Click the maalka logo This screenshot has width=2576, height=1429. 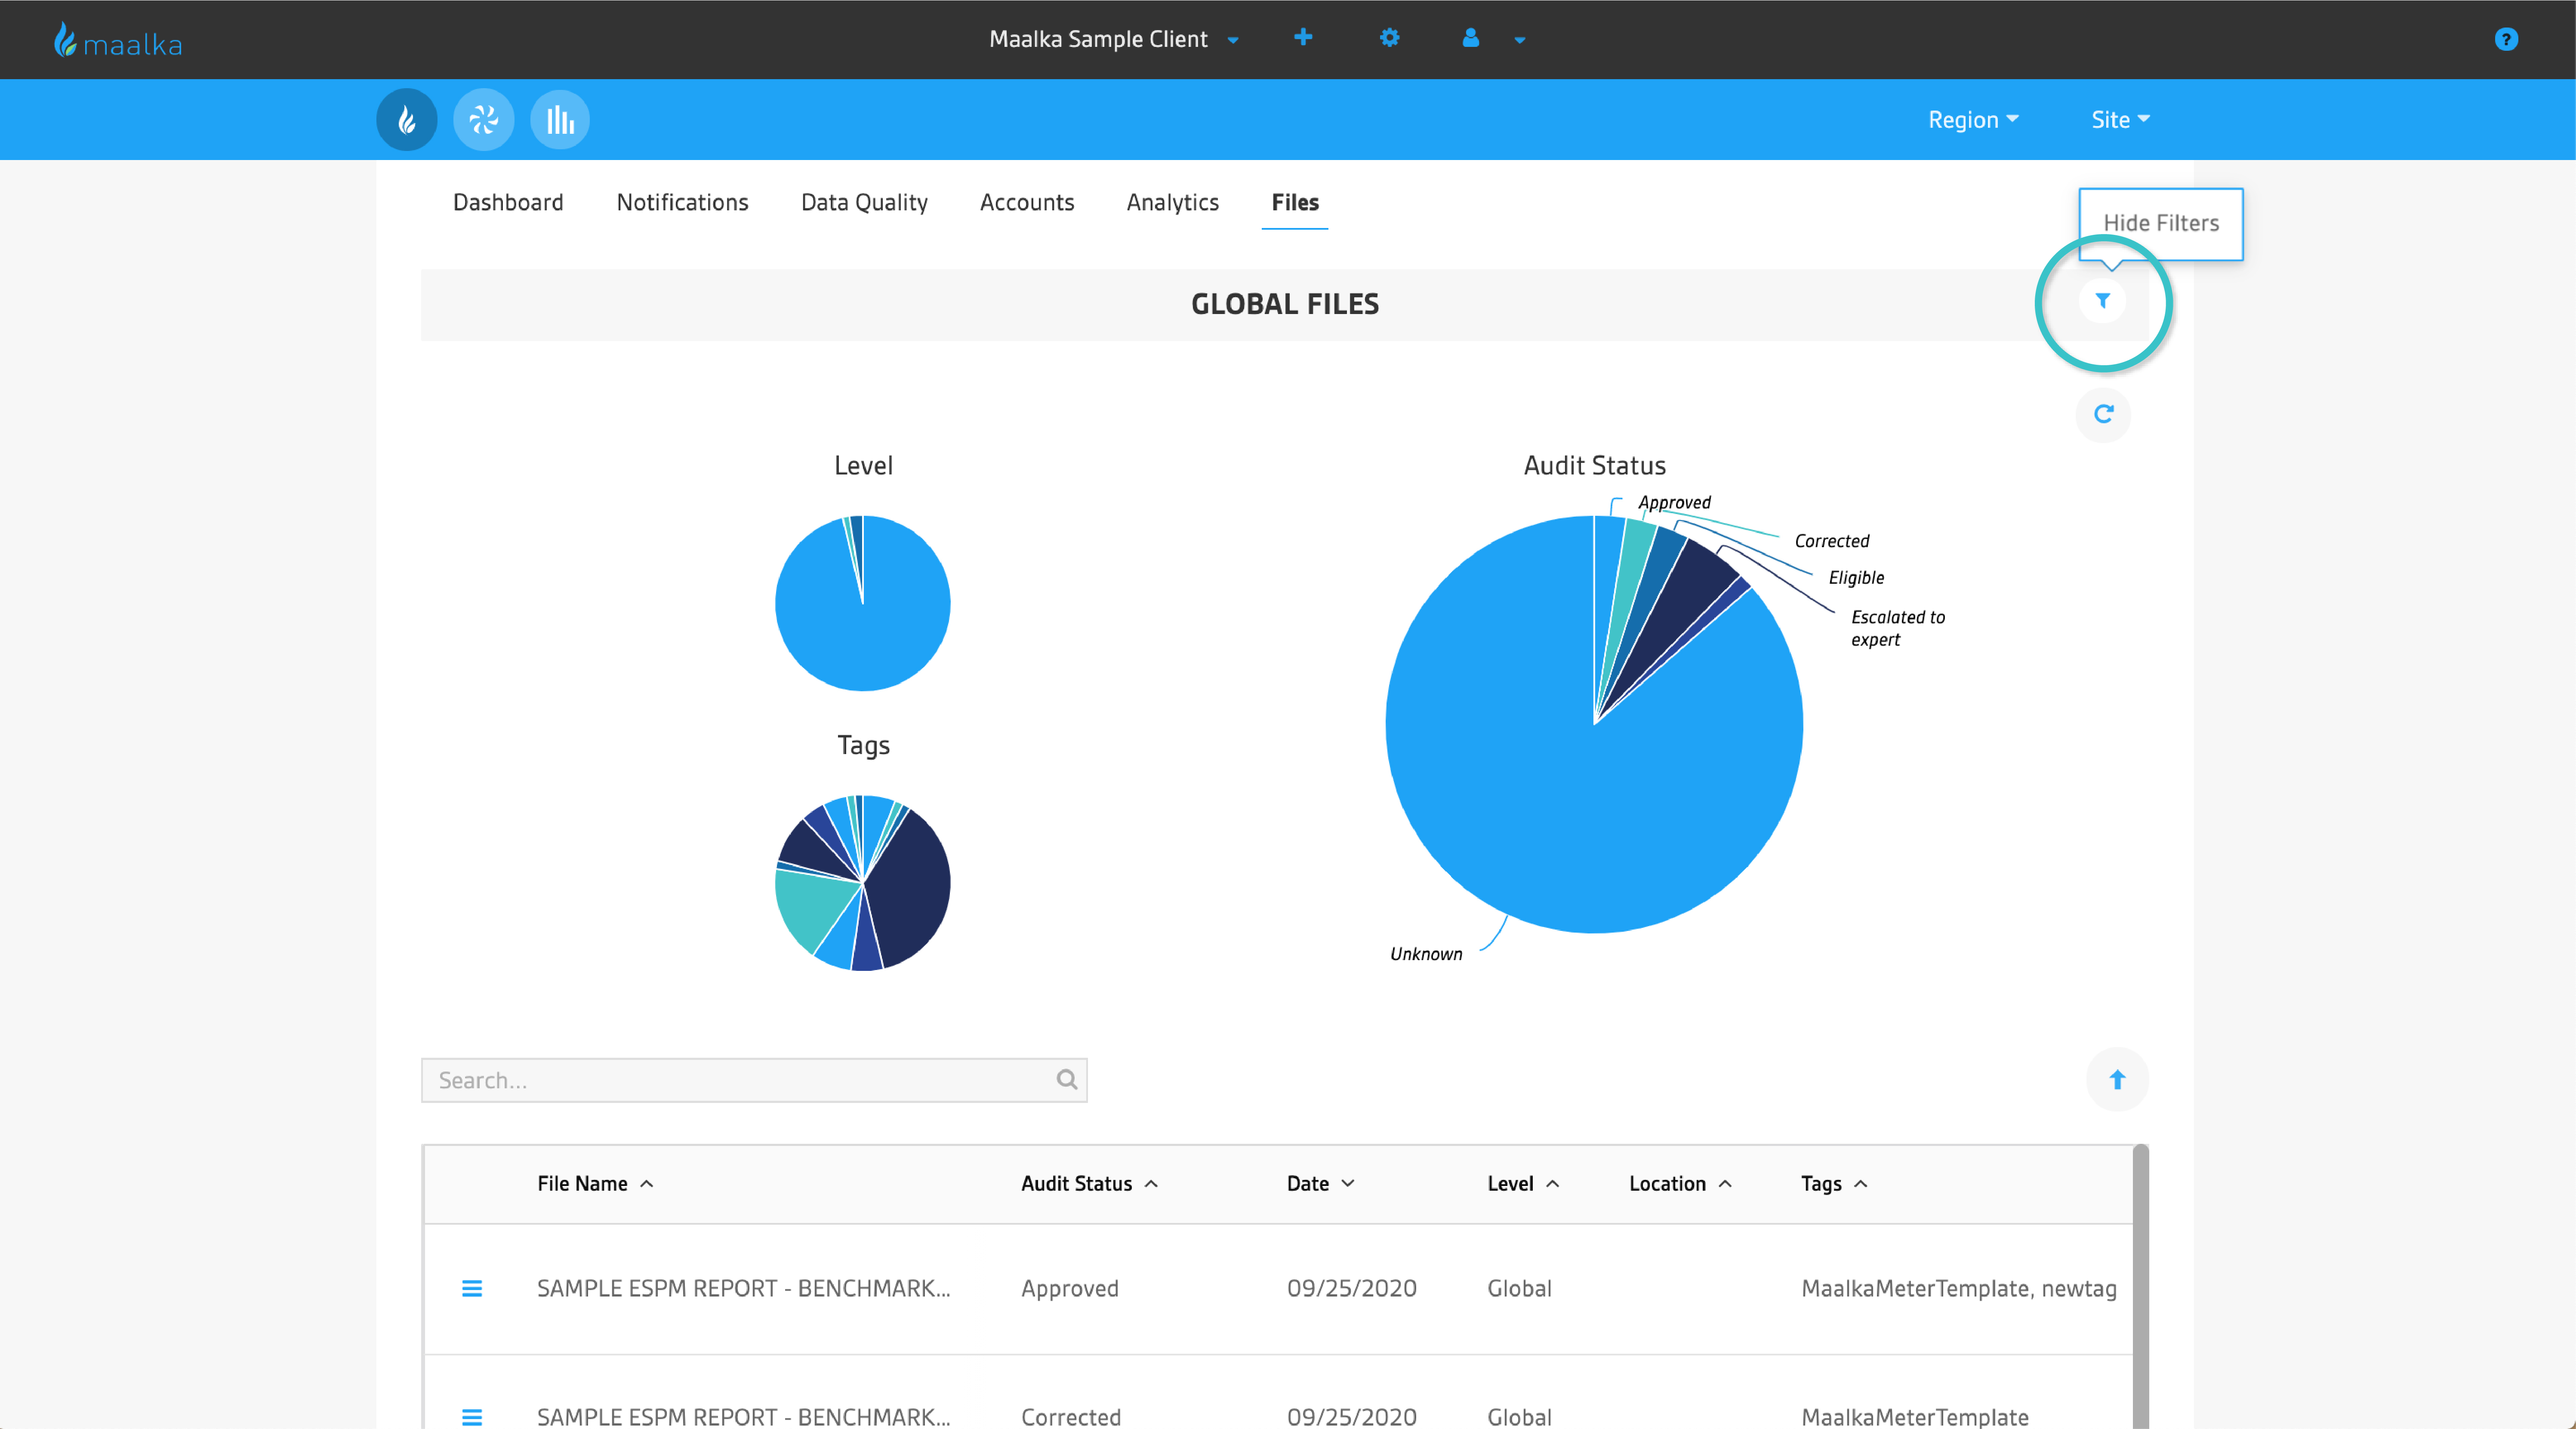click(118, 40)
